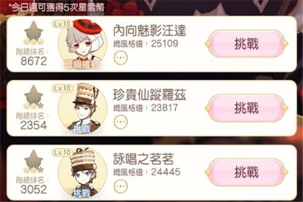This screenshot has height=202, width=303.
Task: Click the player name 詠唱之茗茗
Action: (x=143, y=159)
